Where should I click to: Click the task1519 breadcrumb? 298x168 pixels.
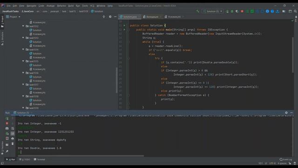[x=83, y=11]
